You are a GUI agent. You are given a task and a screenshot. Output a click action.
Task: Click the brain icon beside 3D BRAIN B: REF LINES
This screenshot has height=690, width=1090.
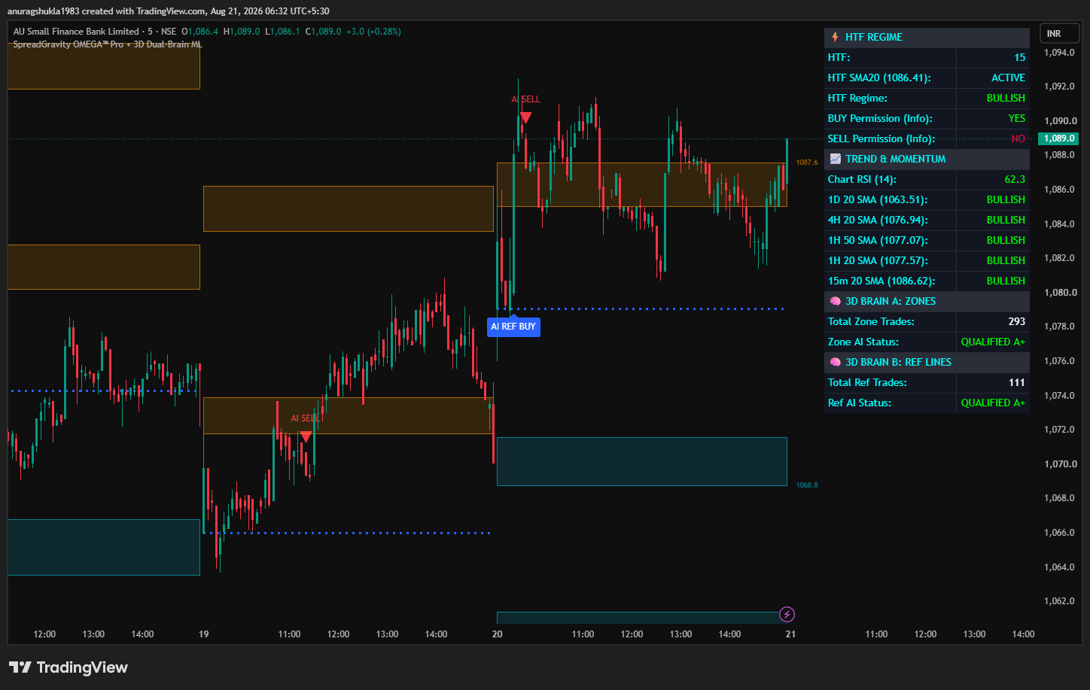(836, 362)
